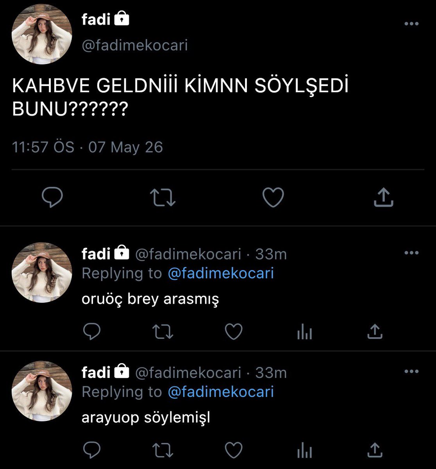Like the 'arayuop söylemişl' reply
The height and width of the screenshot is (469, 436).
tap(234, 450)
